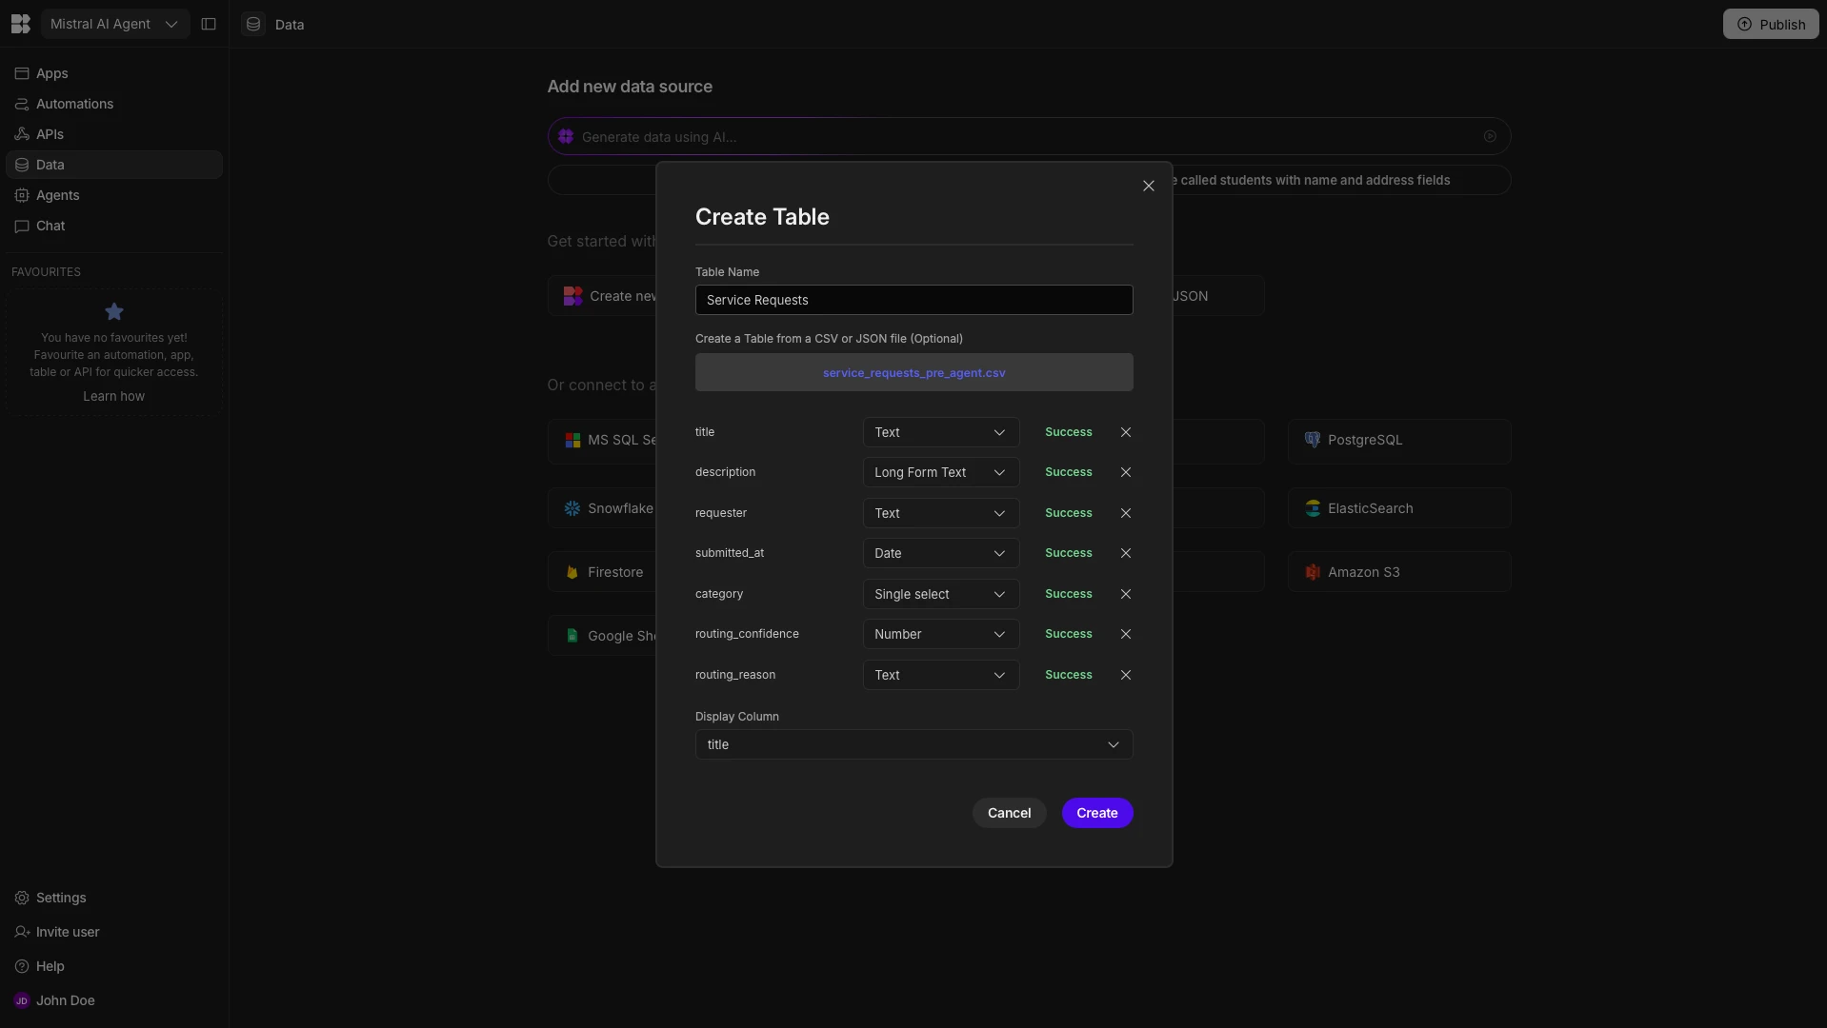This screenshot has width=1827, height=1028.
Task: Select Data in sidebar
Action: (x=114, y=165)
